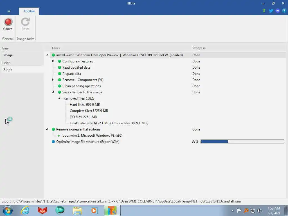Click blue dot beside Optimize image file structure
The height and width of the screenshot is (216, 288).
(x=53, y=142)
